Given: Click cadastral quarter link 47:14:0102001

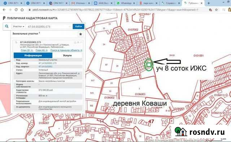Looking at the screenshot, I should [x=45, y=67].
